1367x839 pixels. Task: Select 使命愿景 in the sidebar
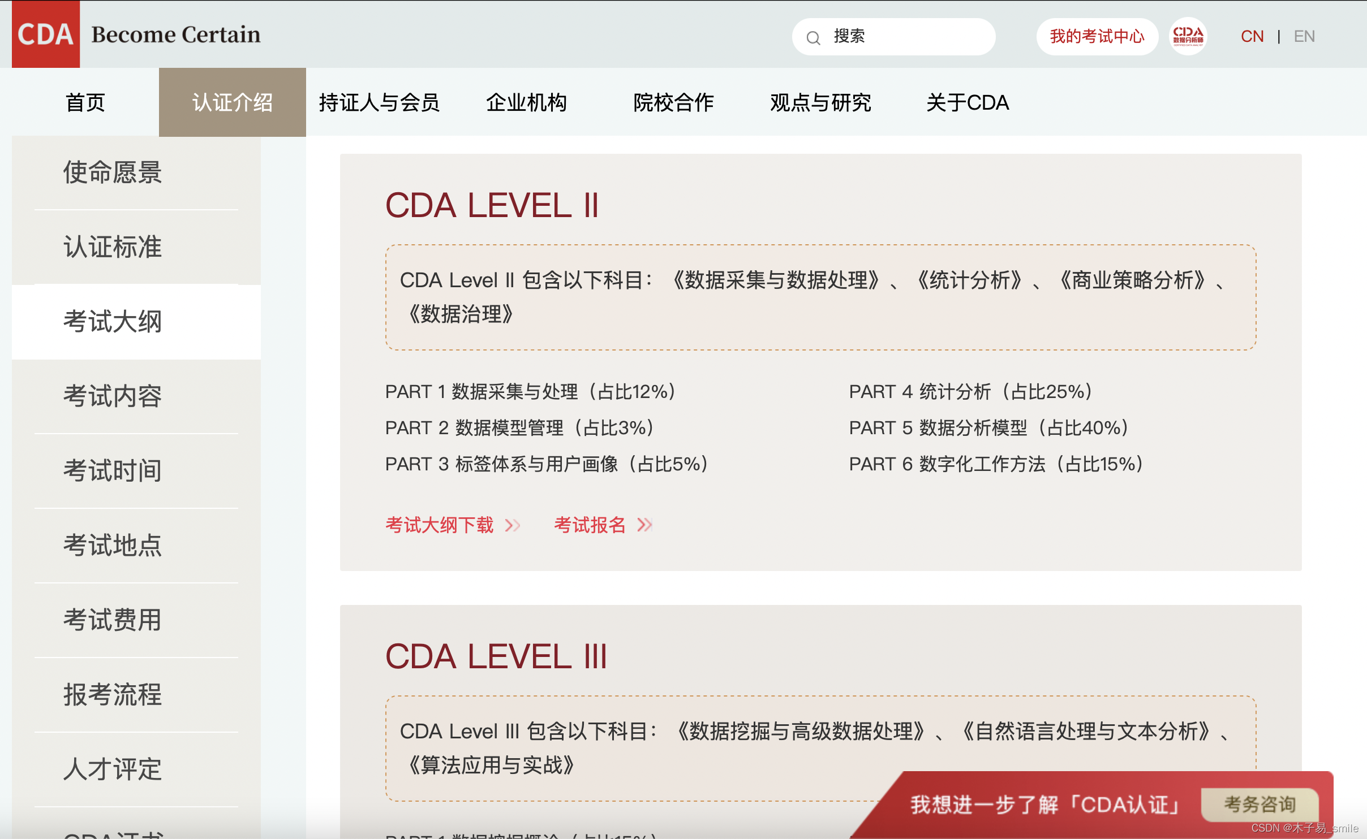(x=136, y=172)
